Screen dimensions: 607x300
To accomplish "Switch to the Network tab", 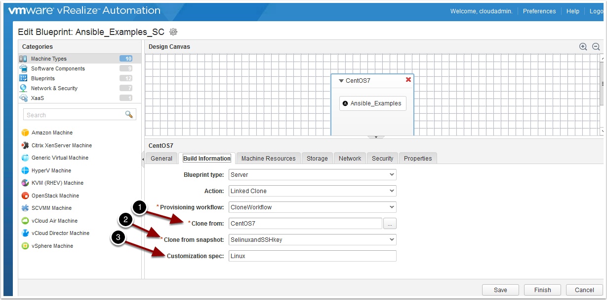I will click(x=350, y=158).
